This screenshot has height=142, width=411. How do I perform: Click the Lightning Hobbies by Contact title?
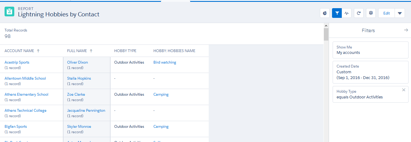tap(59, 14)
